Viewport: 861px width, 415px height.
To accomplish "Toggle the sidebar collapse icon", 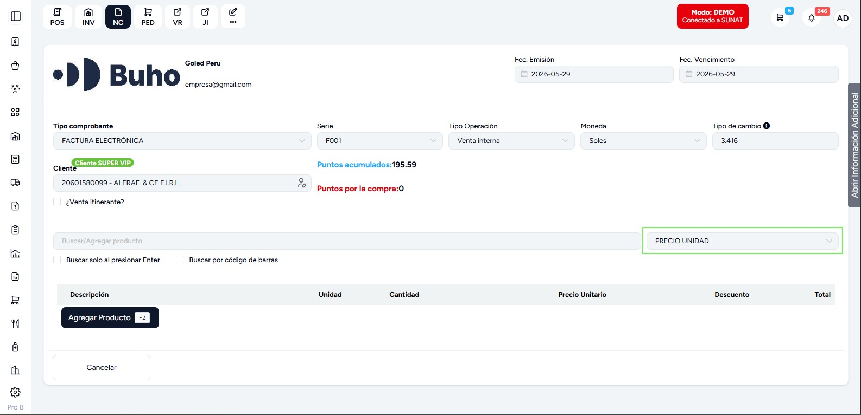I will coord(16,16).
